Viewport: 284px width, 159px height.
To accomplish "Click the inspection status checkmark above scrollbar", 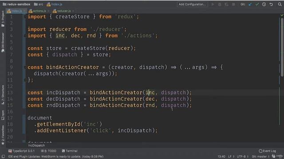I will (282, 15).
